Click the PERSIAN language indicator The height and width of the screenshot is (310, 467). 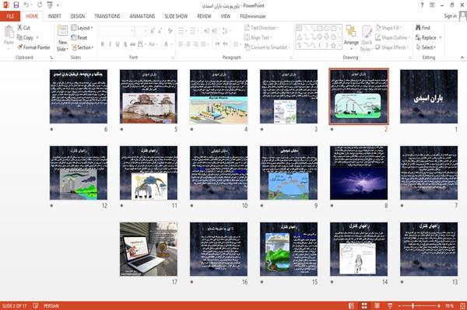[51, 306]
